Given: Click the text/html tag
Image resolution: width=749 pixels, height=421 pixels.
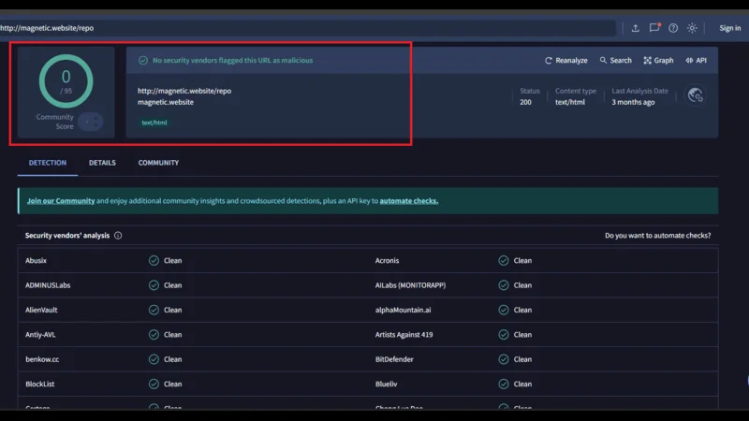Looking at the screenshot, I should 154,123.
